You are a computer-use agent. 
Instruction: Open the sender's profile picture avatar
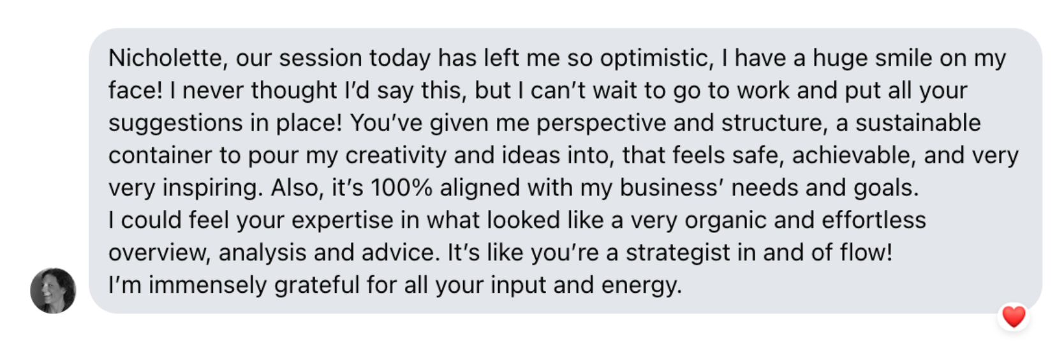click(x=53, y=291)
